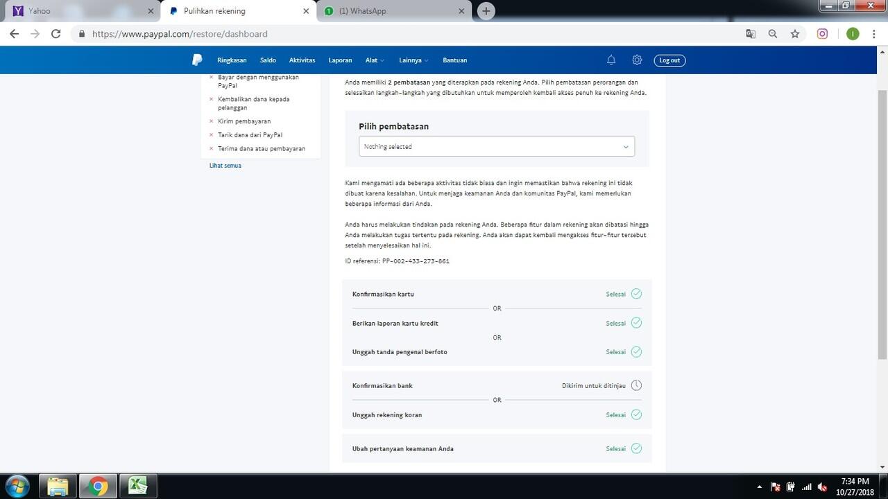The height and width of the screenshot is (499, 888).
Task: Bookmark this page with star icon
Action: pyautogui.click(x=795, y=34)
